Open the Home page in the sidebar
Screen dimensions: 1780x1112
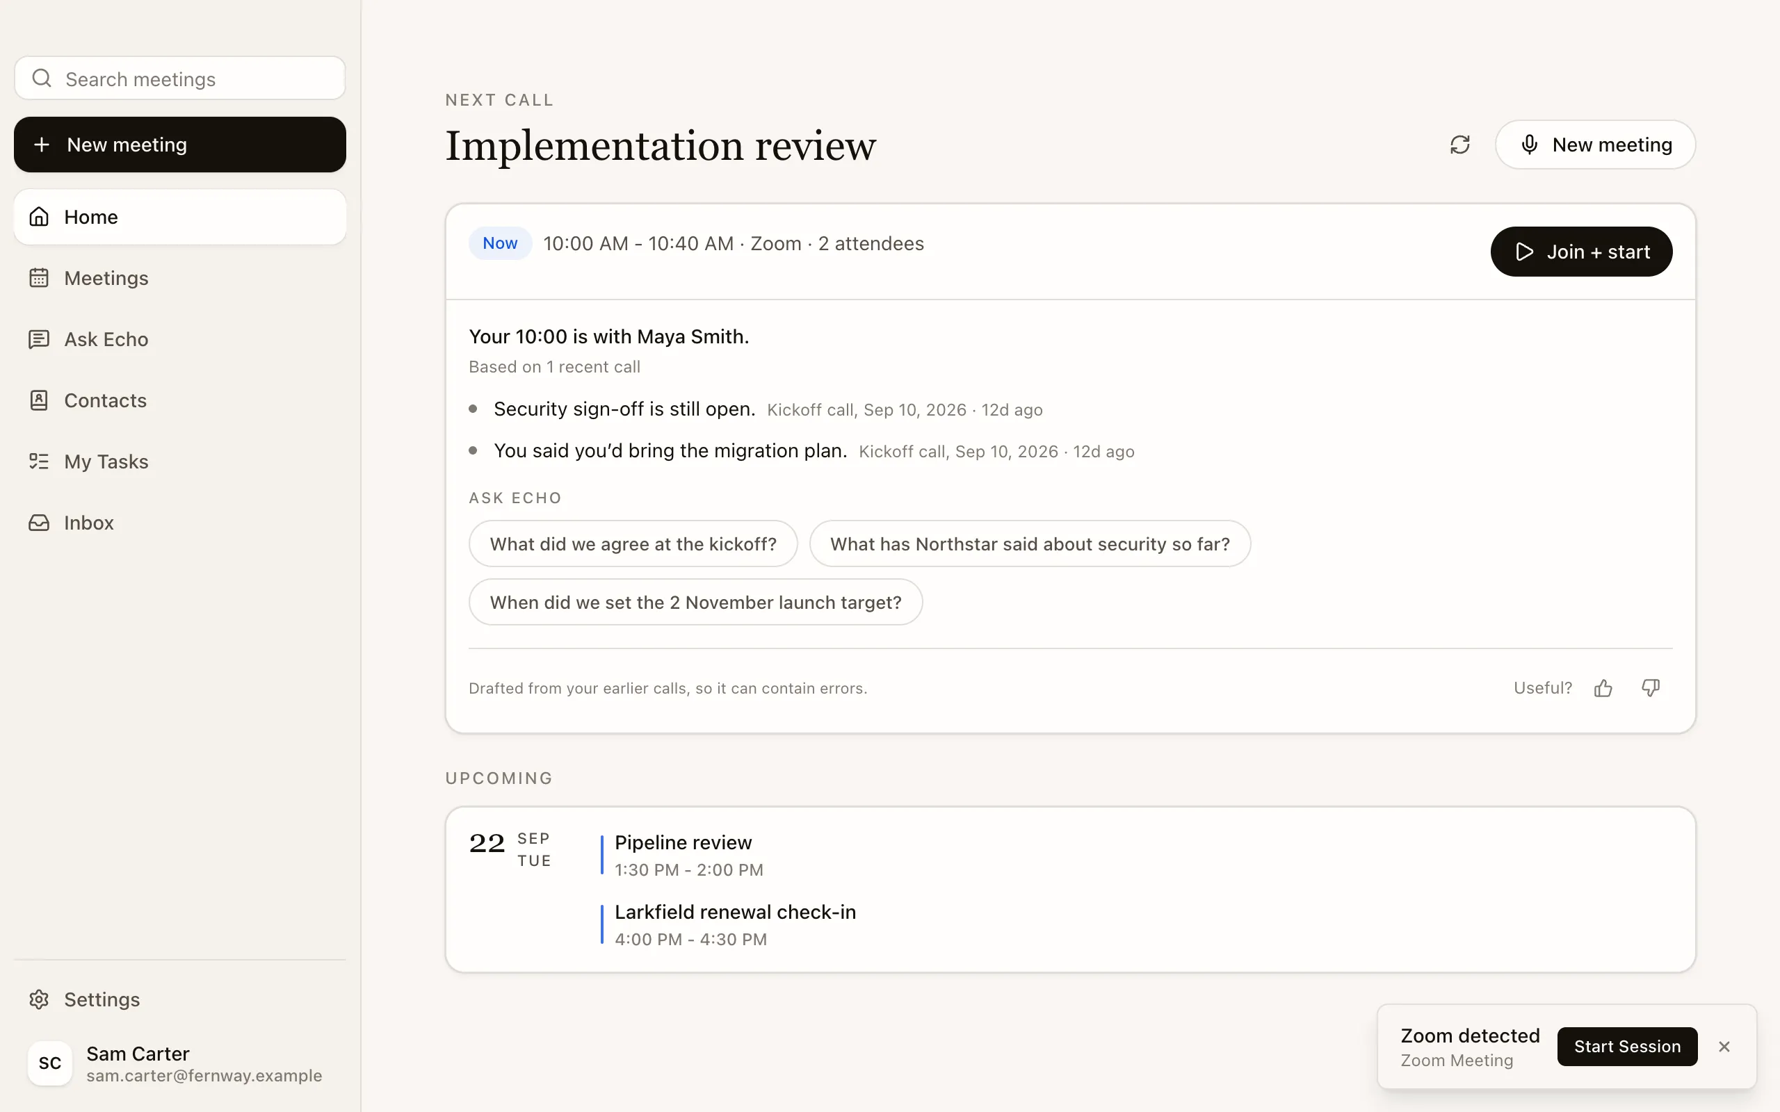179,217
